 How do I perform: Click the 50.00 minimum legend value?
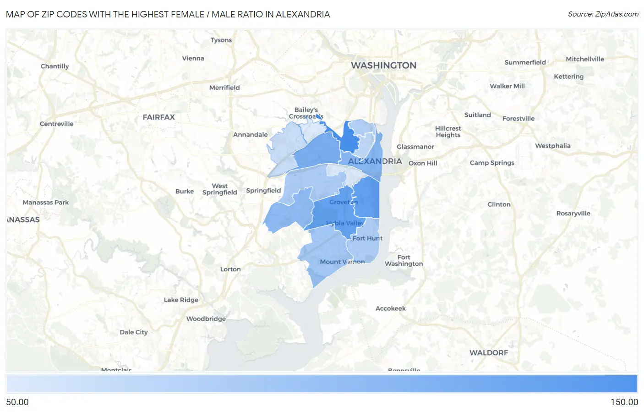click(17, 402)
